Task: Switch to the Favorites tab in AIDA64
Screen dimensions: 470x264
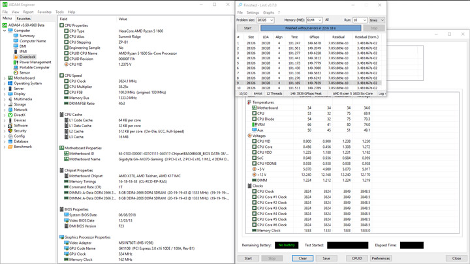Action: (23, 18)
